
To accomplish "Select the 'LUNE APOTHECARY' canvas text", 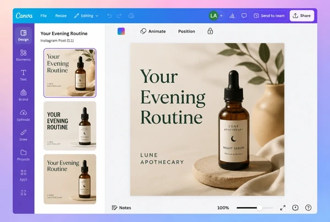I will [162, 159].
